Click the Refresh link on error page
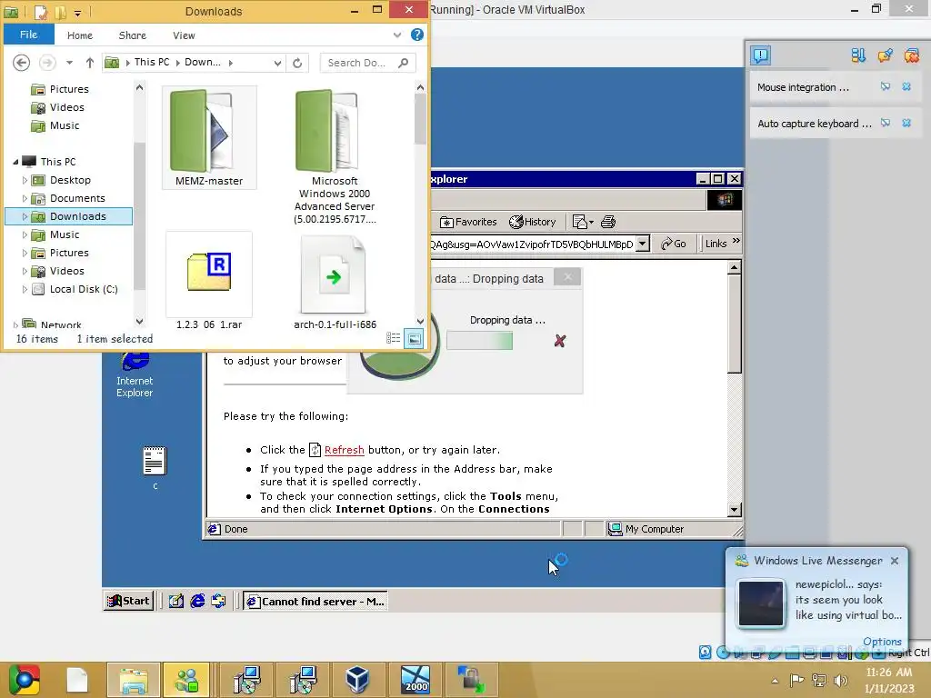This screenshot has height=698, width=931. pyautogui.click(x=344, y=450)
